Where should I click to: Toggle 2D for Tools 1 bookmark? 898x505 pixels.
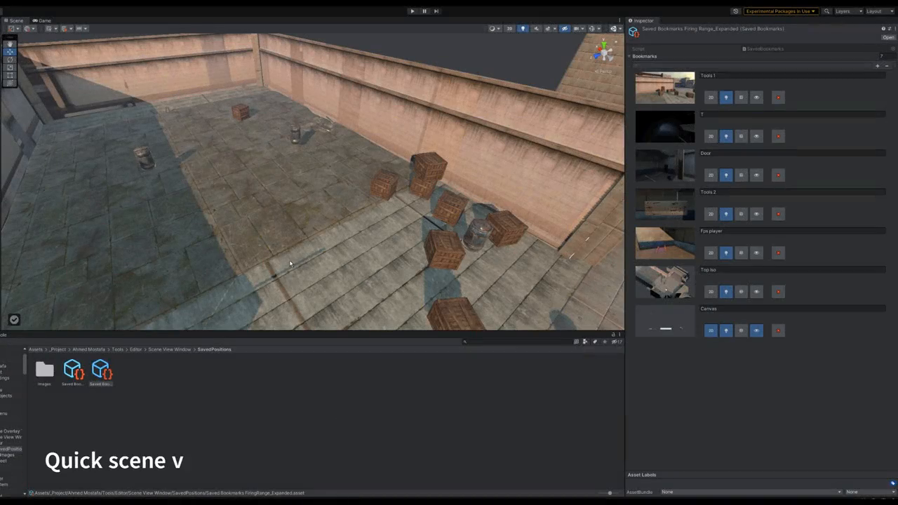pyautogui.click(x=711, y=97)
